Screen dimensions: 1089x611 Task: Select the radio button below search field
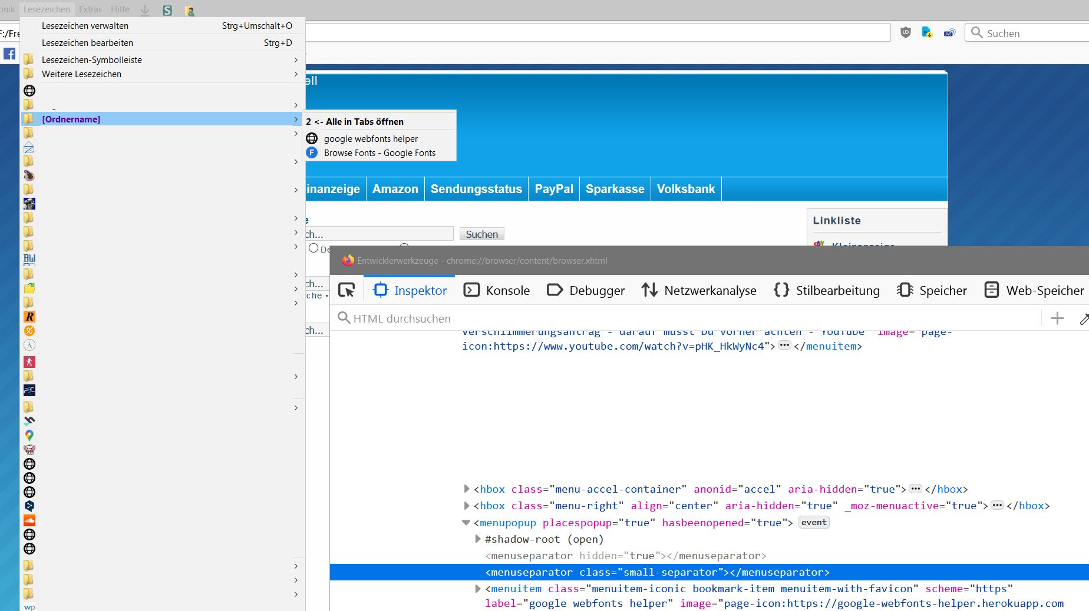(313, 248)
